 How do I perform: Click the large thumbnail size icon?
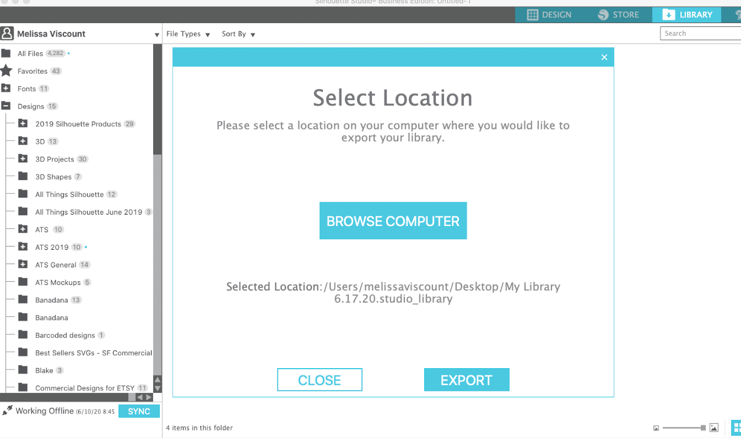coord(714,427)
